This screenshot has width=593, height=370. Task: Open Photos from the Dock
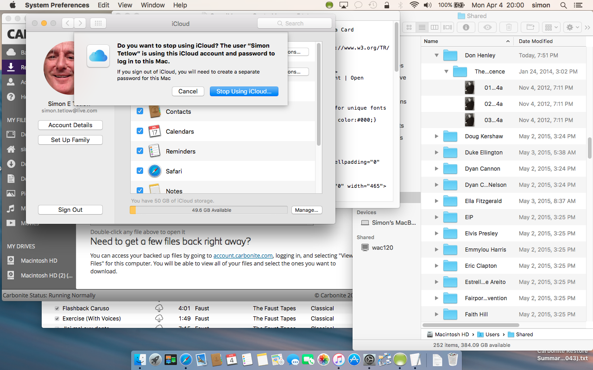[323, 359]
